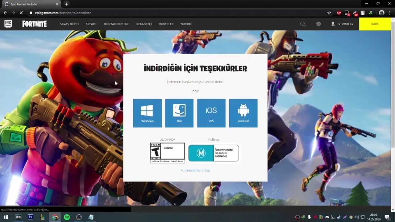Click Fortnite'a Geri Dön link

195,171
